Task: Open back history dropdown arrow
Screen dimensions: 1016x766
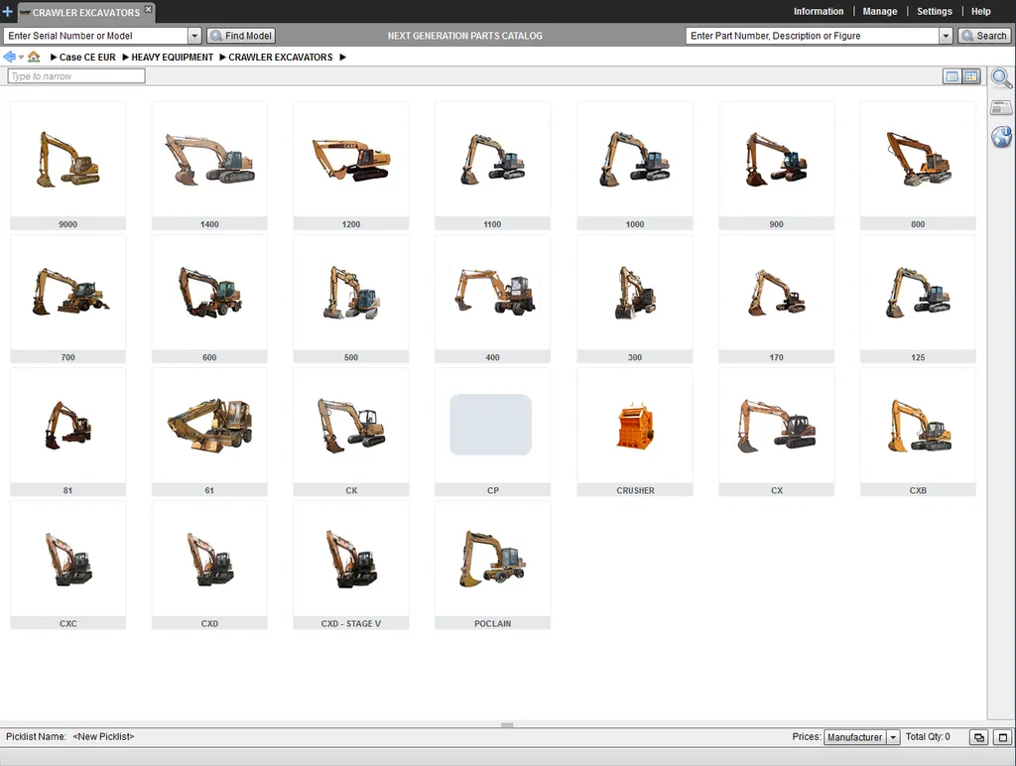Action: point(21,57)
